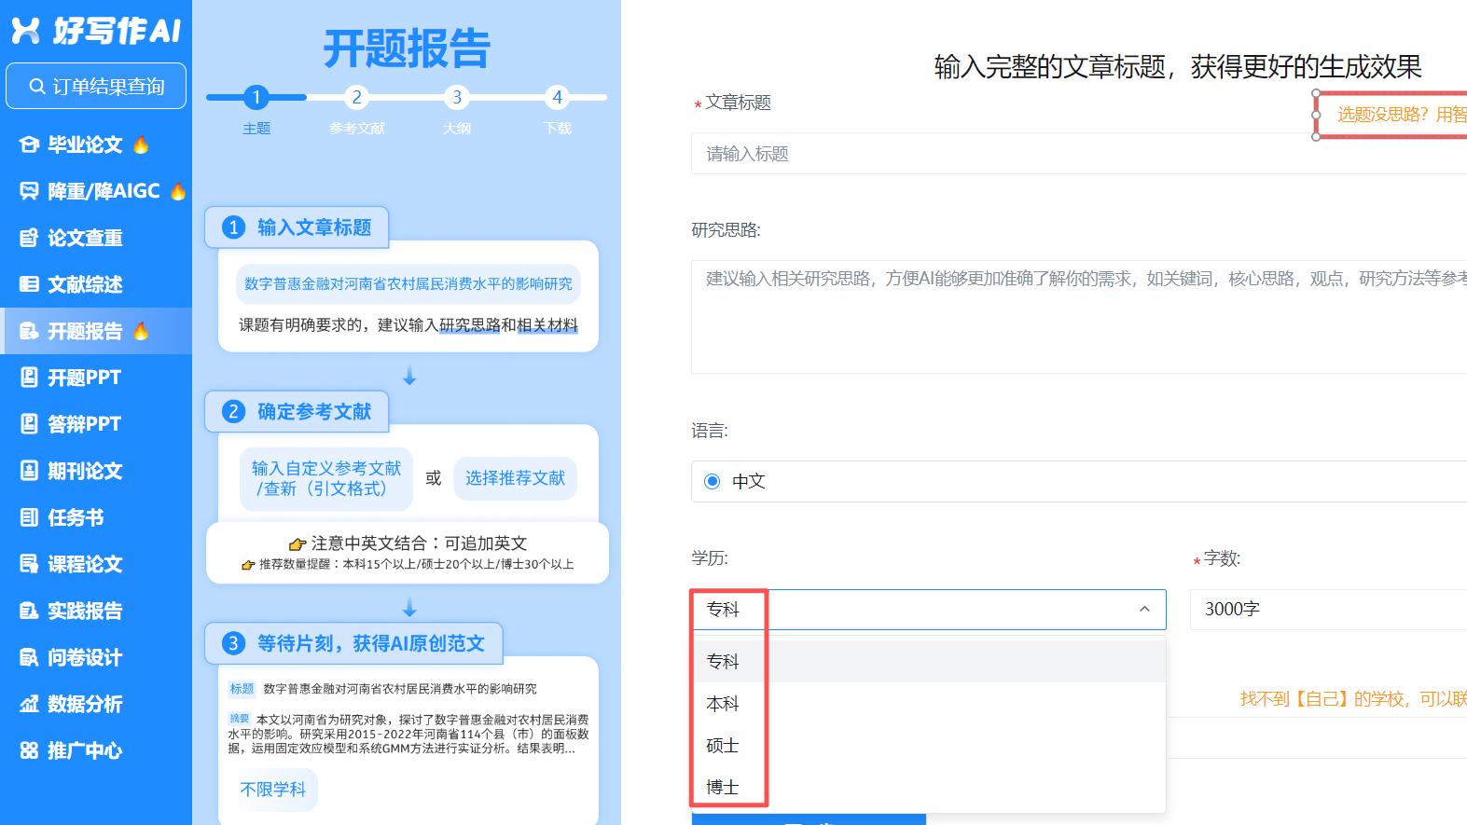Click the 研究思路 text area
The image size is (1467, 825).
(x=1079, y=317)
